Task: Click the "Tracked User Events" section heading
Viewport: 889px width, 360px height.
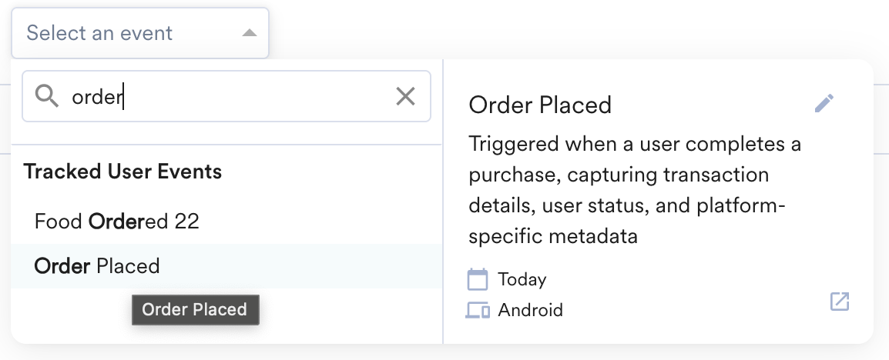Action: click(x=122, y=171)
